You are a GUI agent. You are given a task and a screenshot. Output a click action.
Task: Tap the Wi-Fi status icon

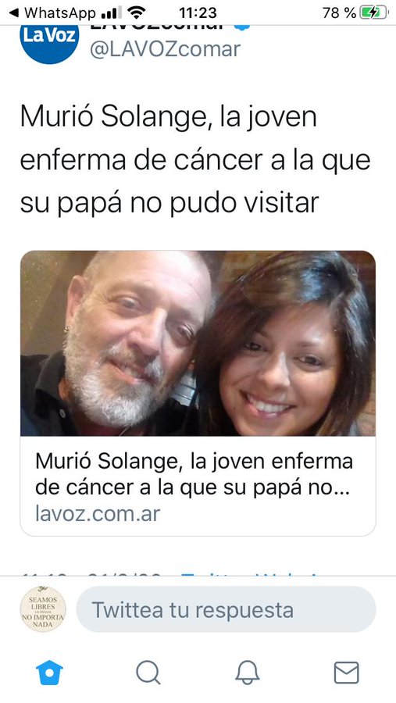click(x=137, y=12)
